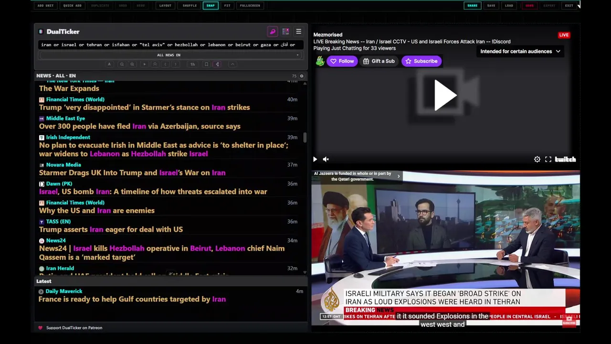Click the Daily Maverick source icon
This screenshot has height=344, width=611.
(41, 291)
